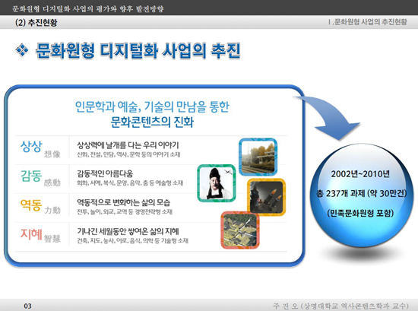Click the main title 문화원형 디지털화 사업의 추진
This screenshot has height=311, width=418.
(x=138, y=50)
